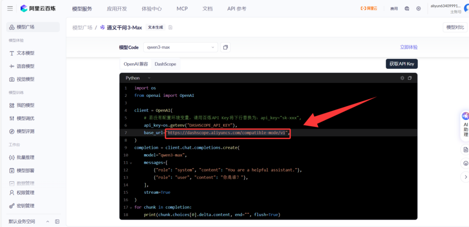This screenshot has width=469, height=227.
Task: Click the 密钥管理 key icon
Action: point(12,206)
